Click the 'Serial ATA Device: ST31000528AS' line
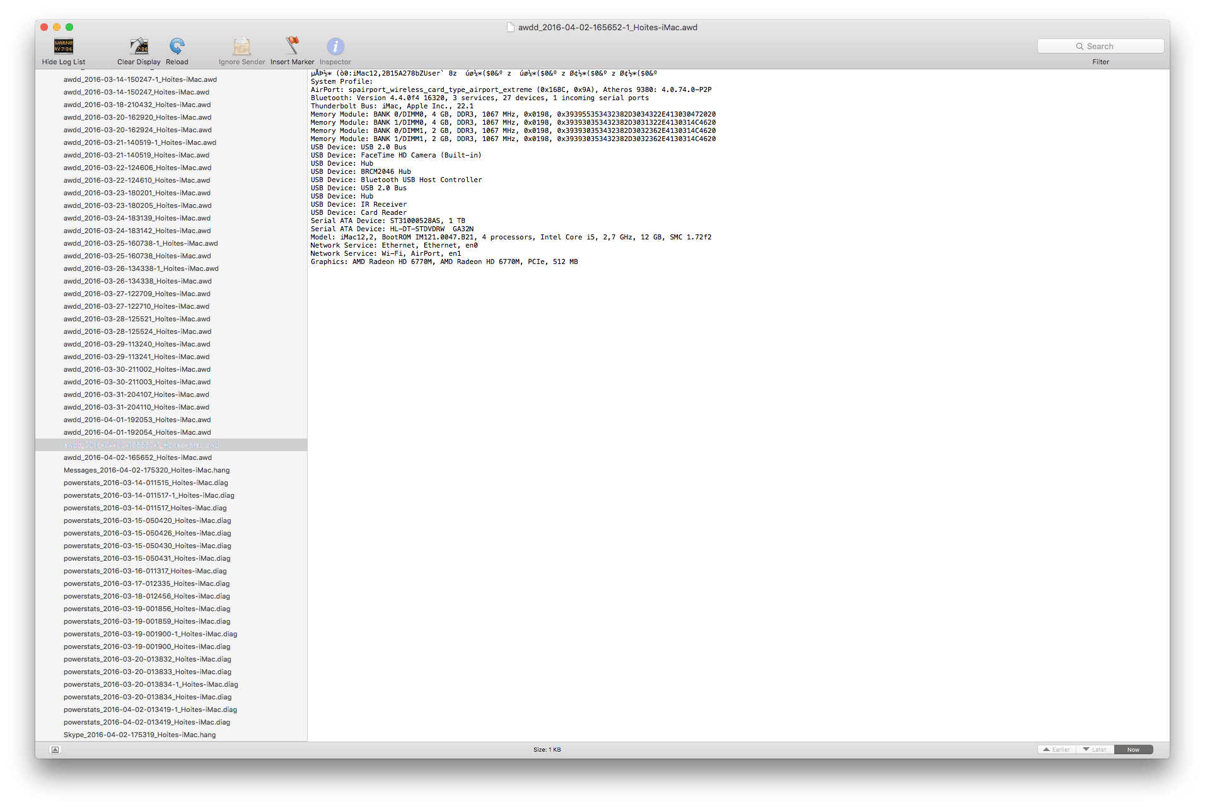The image size is (1205, 809). pyautogui.click(x=388, y=221)
